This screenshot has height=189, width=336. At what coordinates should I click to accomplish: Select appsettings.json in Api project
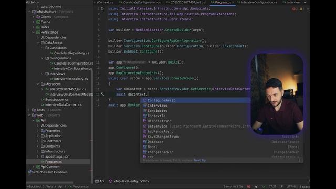57,156
